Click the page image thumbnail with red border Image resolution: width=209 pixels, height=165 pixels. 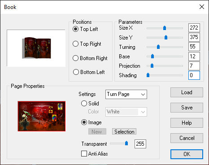point(42,116)
